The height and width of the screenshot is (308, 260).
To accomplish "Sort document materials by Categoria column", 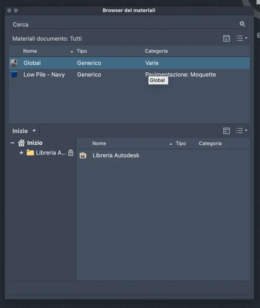I will [156, 51].
